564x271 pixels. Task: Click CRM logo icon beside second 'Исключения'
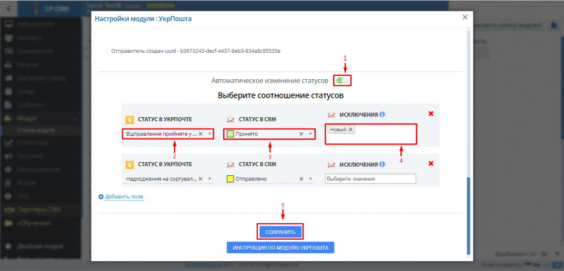[x=331, y=164]
